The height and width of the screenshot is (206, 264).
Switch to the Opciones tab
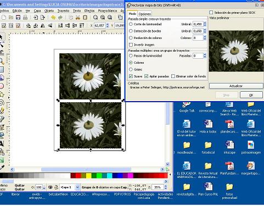point(145,14)
